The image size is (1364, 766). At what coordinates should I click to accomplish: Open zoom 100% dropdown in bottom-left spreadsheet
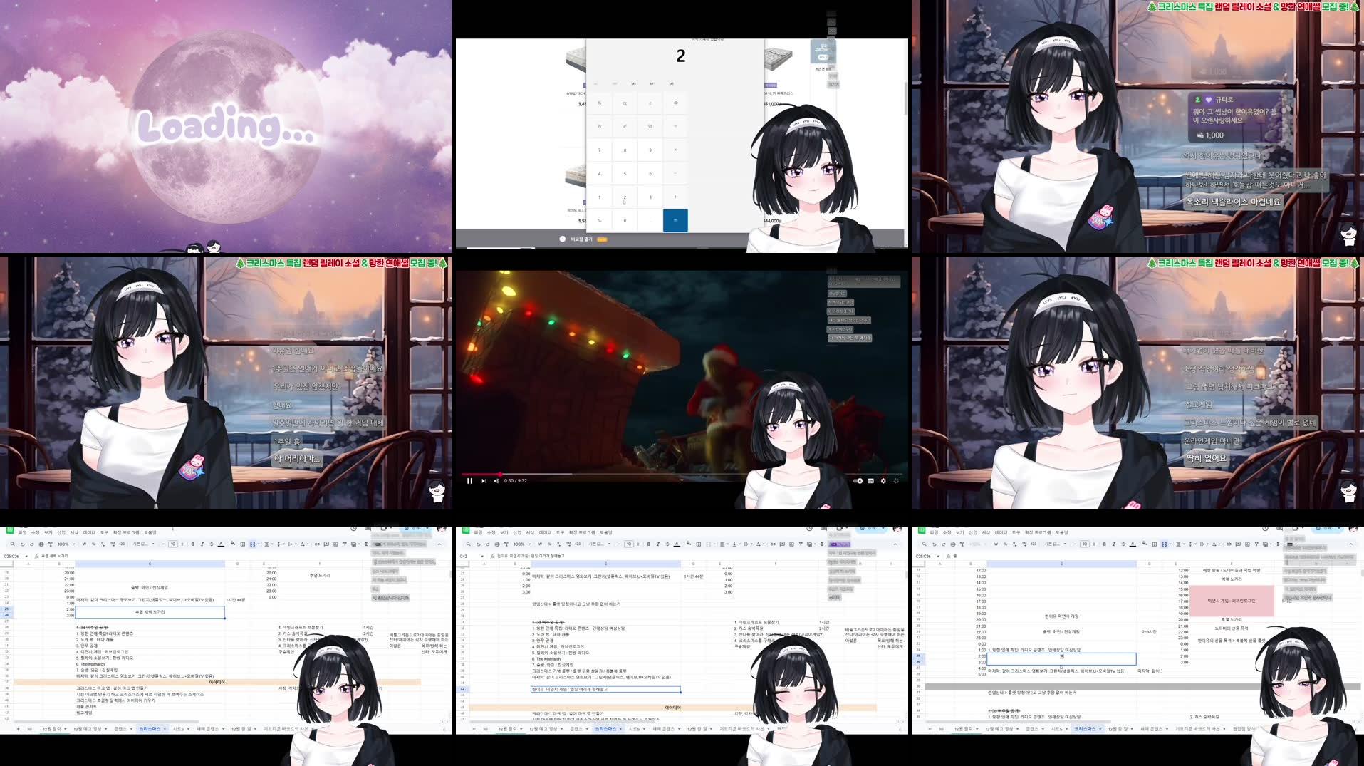(66, 544)
